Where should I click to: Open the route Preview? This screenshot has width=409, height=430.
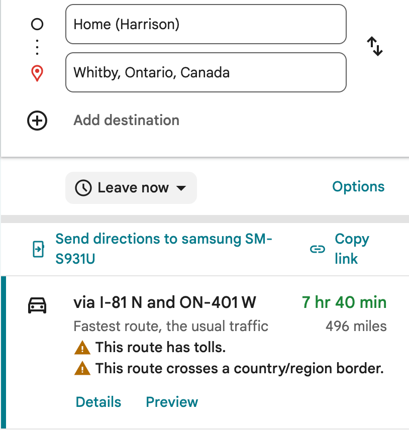tap(172, 402)
